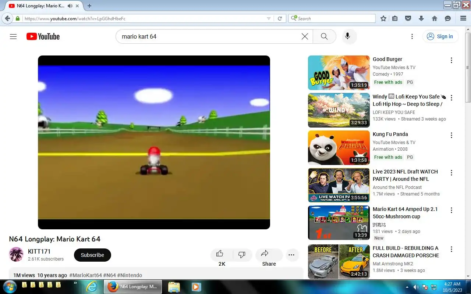
Task: Click Sign in button
Action: 440,36
